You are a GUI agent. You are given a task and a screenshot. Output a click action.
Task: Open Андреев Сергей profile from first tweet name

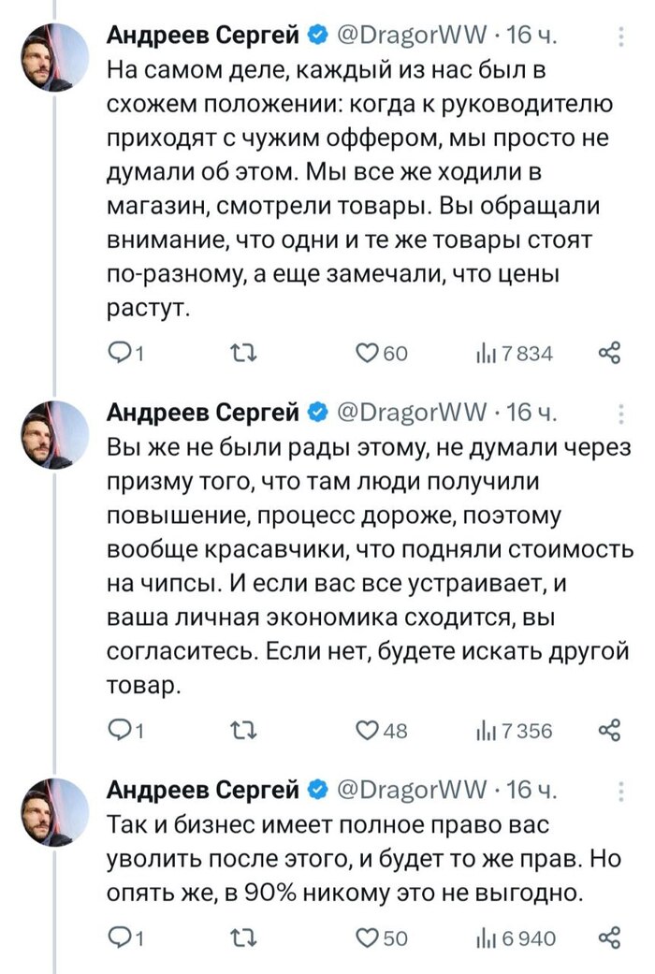click(x=202, y=36)
